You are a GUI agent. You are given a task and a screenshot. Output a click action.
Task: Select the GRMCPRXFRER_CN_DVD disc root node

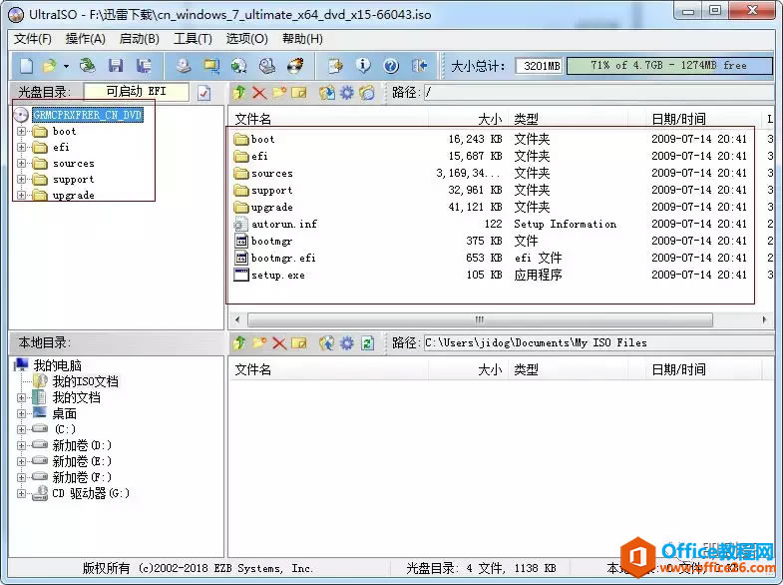tap(88, 115)
